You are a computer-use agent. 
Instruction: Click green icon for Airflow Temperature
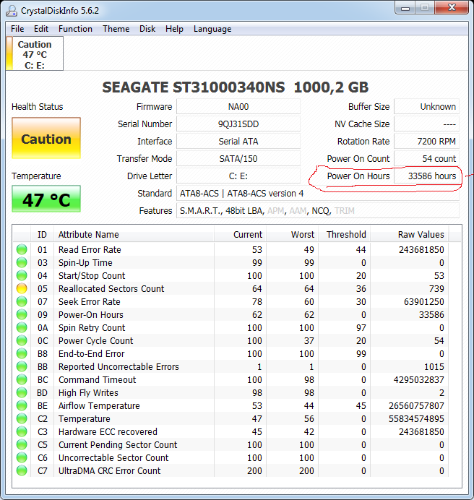[22, 405]
